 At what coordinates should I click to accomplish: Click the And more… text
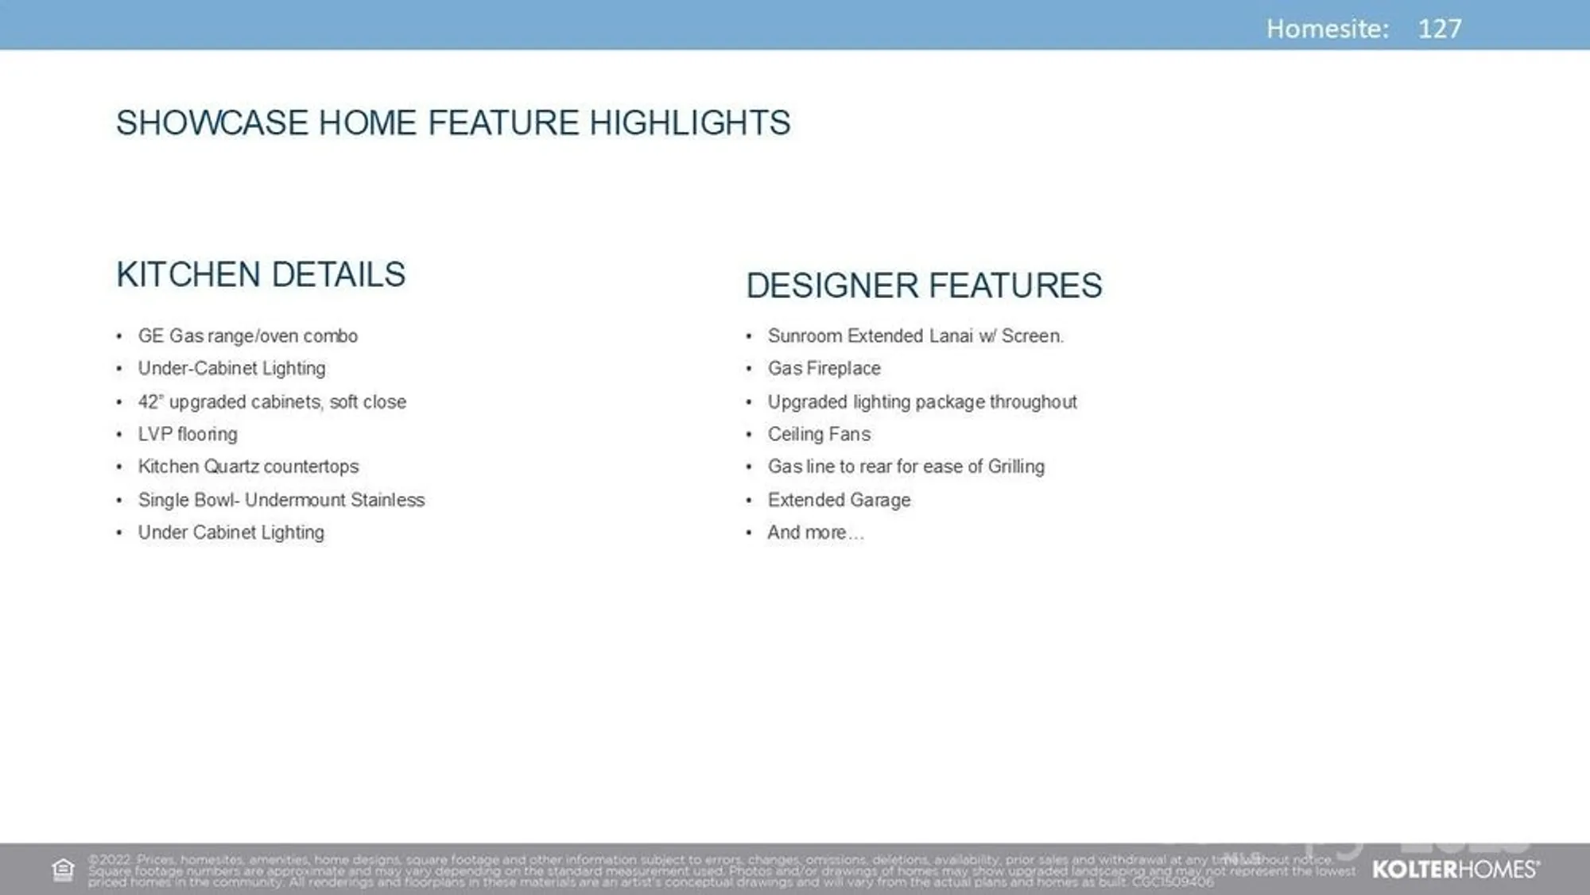click(815, 533)
